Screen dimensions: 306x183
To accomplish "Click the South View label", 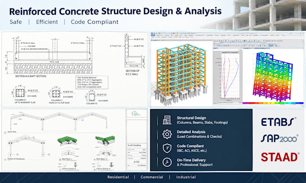I will [12, 132].
